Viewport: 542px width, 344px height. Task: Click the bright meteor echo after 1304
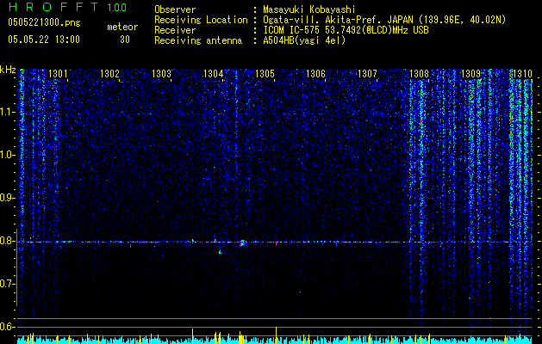tap(242, 243)
